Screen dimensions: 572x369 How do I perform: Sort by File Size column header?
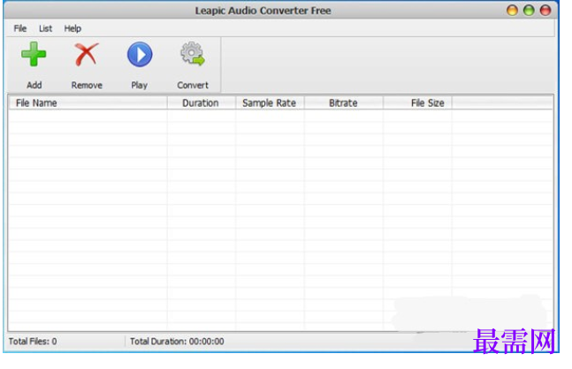(417, 103)
